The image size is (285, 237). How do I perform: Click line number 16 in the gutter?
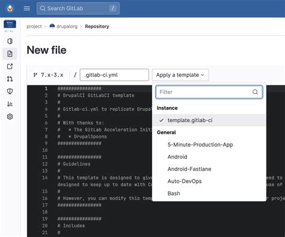tap(45, 199)
